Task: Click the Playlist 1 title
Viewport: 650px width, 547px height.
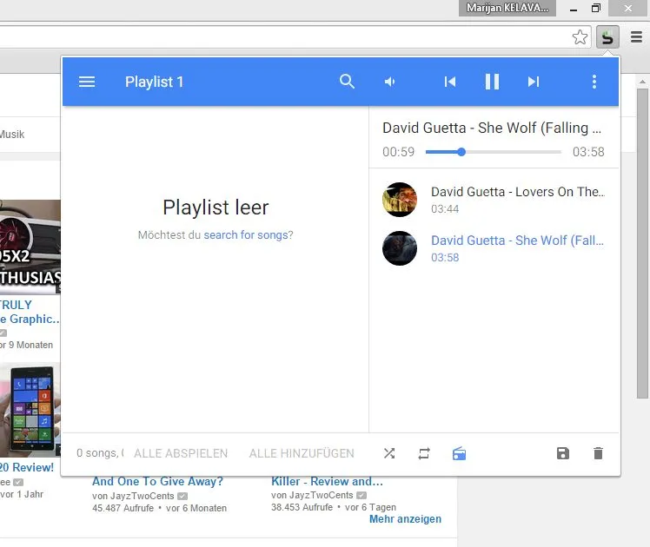Action: (x=154, y=82)
